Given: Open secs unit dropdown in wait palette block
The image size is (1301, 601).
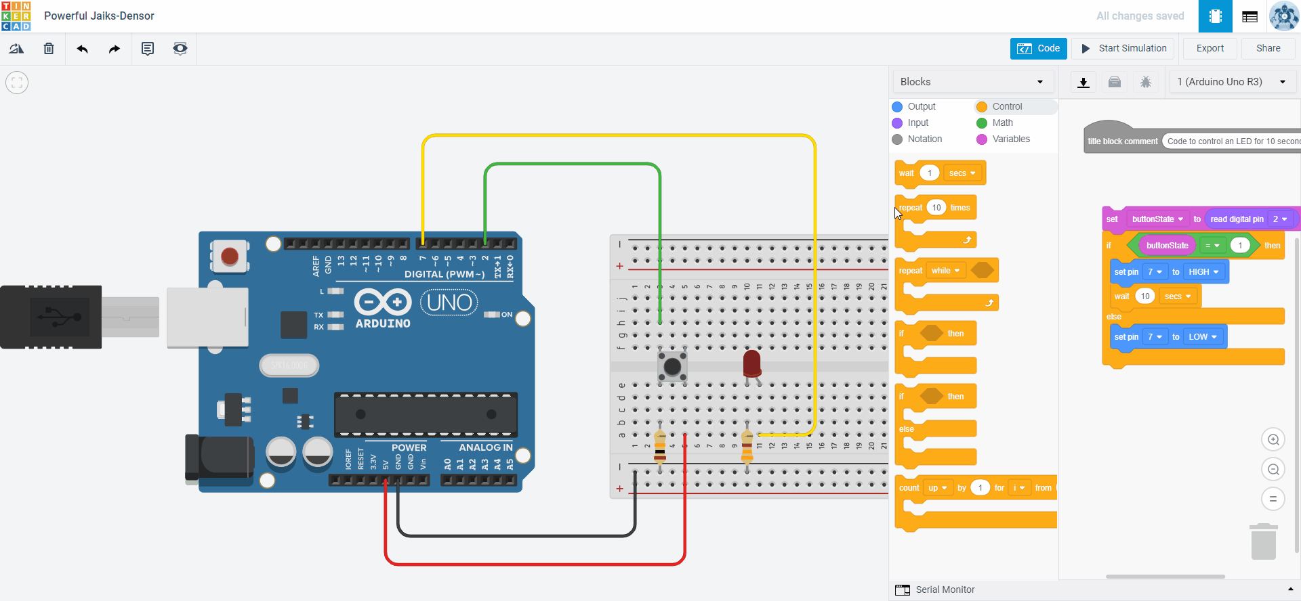Looking at the screenshot, I should click(x=962, y=173).
